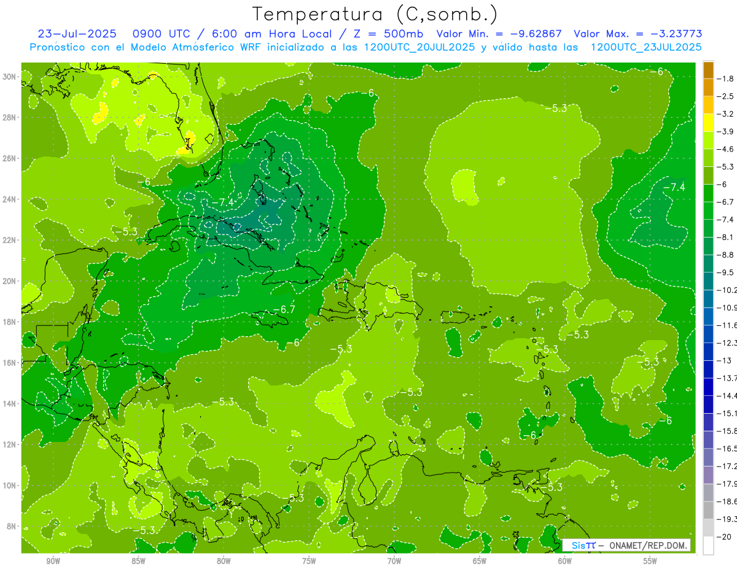Click the '-20' legend label

[x=725, y=536]
